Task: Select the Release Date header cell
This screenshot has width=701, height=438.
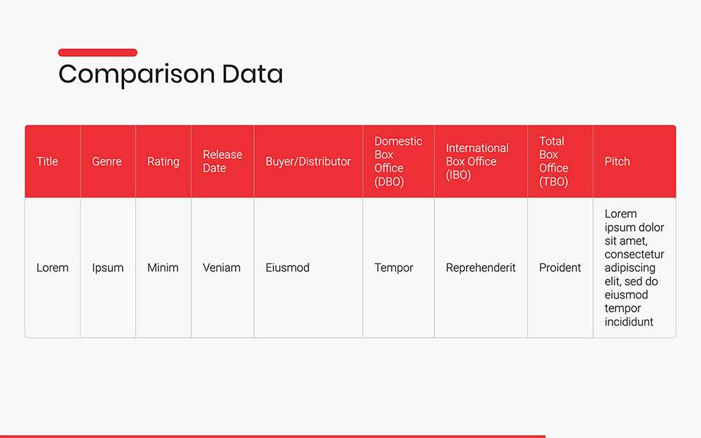Action: pyautogui.click(x=222, y=161)
